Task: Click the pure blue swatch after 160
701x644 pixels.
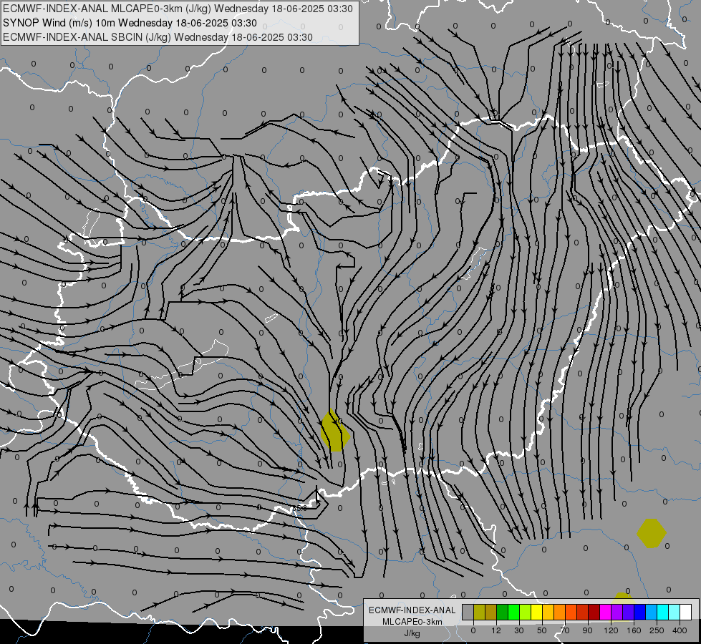Action: click(x=639, y=612)
